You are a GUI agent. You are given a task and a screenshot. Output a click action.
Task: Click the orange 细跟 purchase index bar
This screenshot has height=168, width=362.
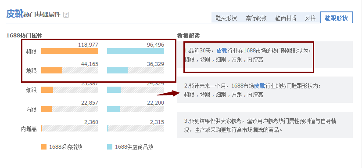[x=47, y=90]
